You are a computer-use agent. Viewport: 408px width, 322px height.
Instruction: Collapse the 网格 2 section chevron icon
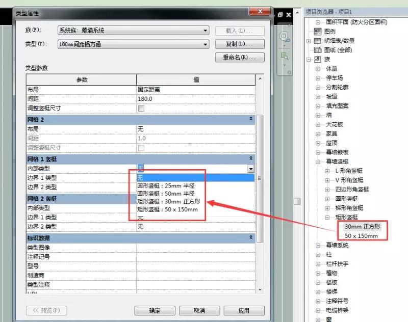tap(251, 119)
